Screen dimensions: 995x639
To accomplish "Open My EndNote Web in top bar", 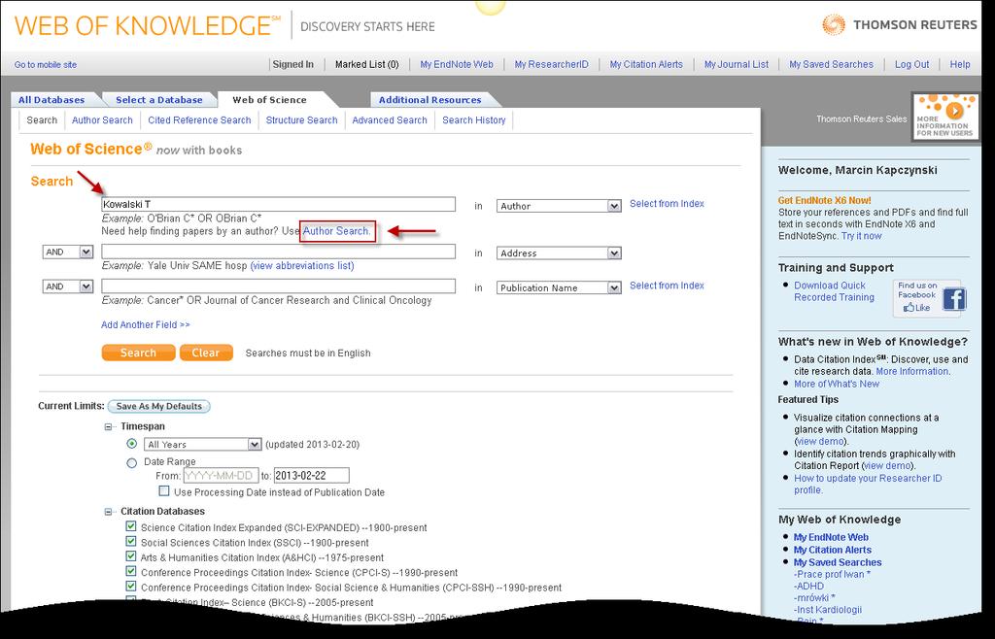I will tap(457, 64).
